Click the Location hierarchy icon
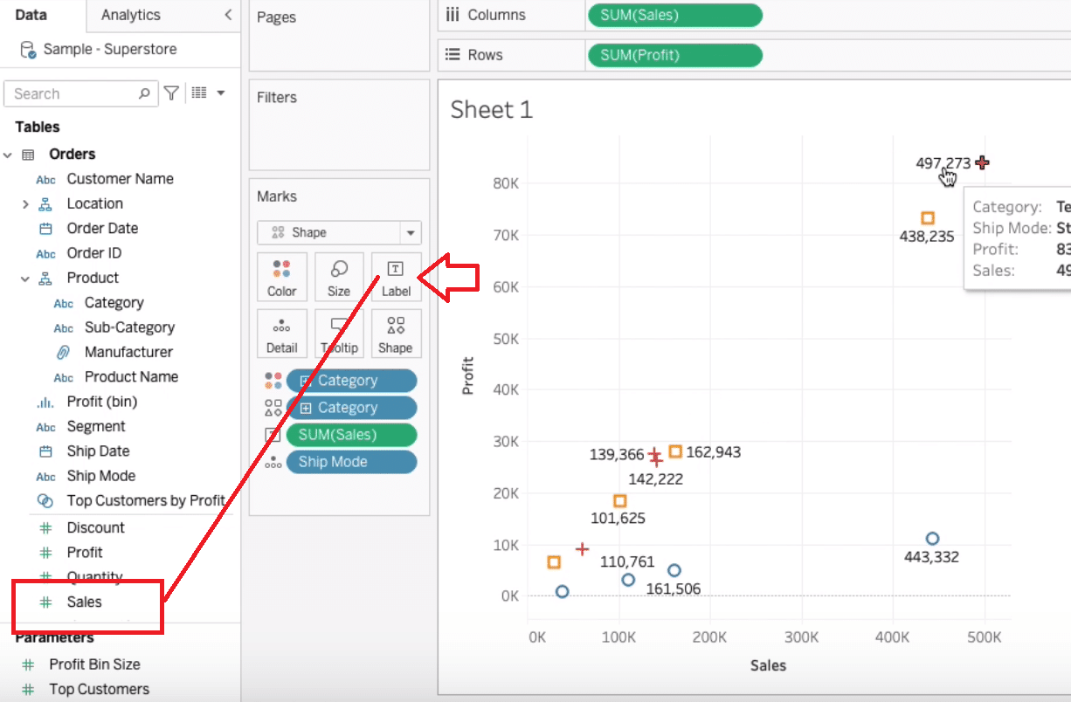Viewport: 1071px width, 702px height. 45,204
